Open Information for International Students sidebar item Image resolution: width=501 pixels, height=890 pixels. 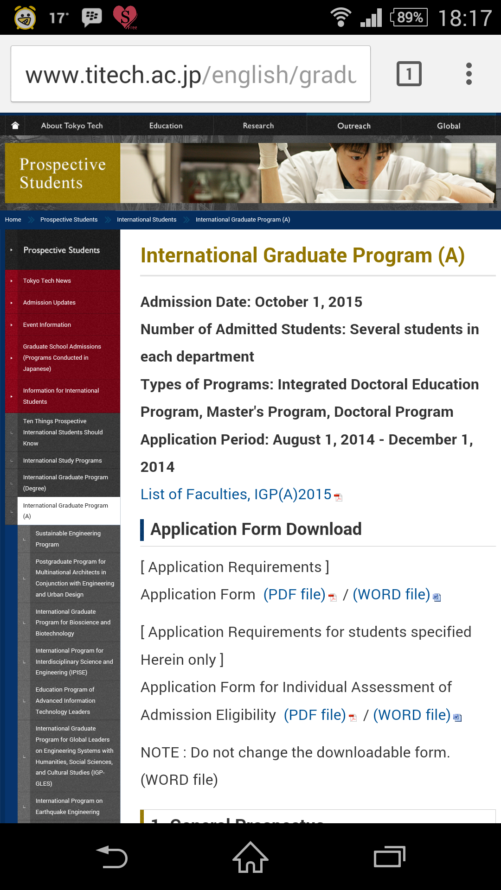63,396
